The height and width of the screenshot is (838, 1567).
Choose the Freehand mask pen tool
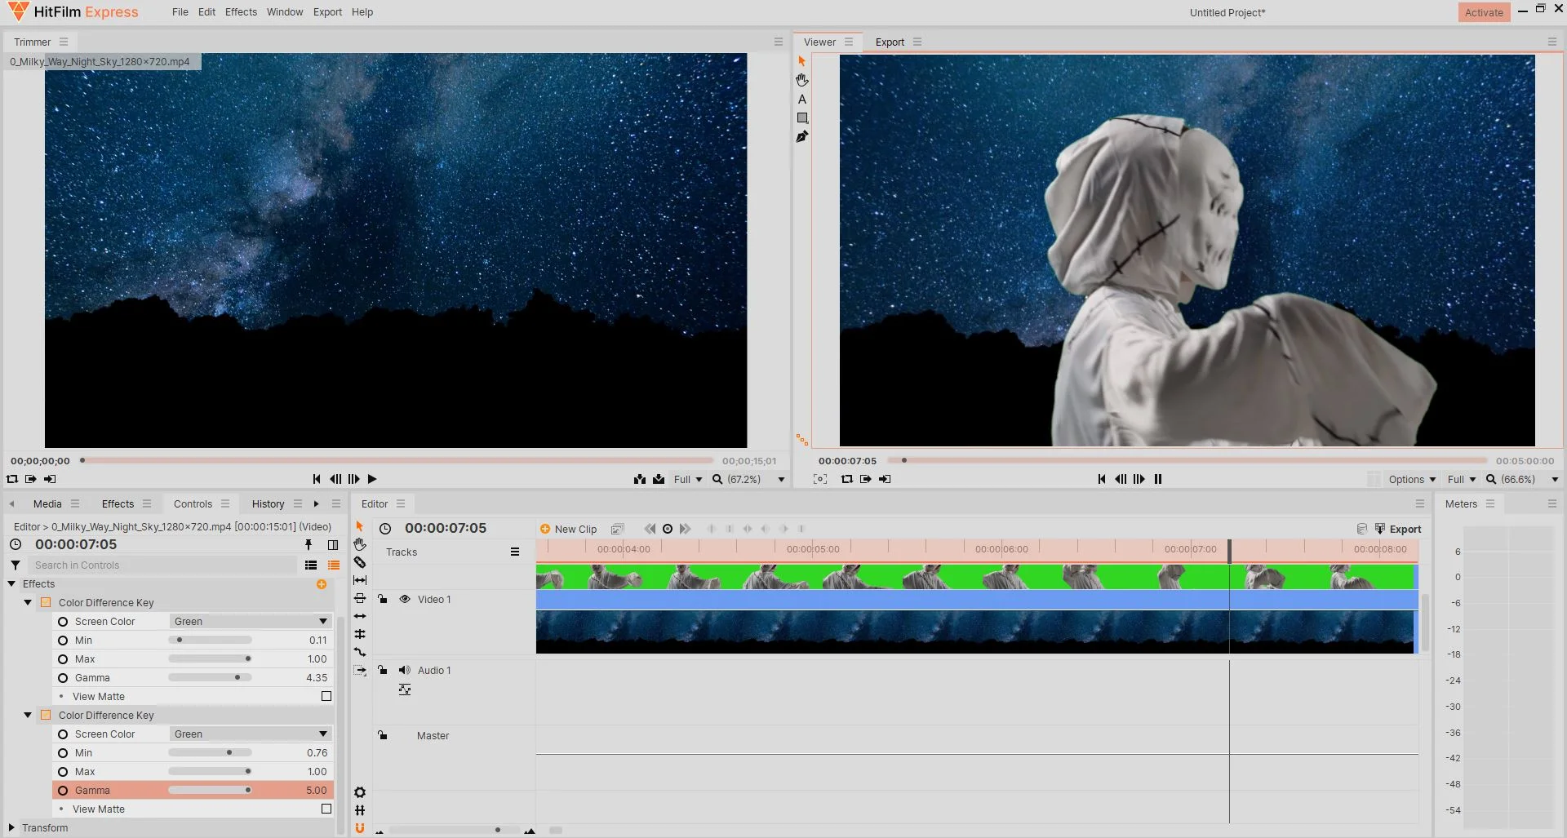pos(802,137)
